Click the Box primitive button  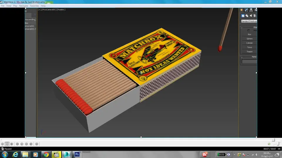249,35
